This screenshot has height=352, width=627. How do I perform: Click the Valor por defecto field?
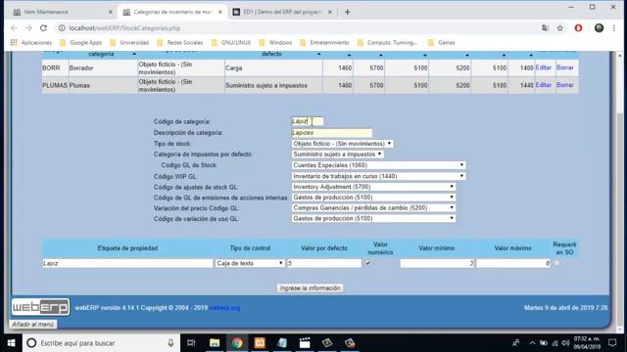pos(324,263)
